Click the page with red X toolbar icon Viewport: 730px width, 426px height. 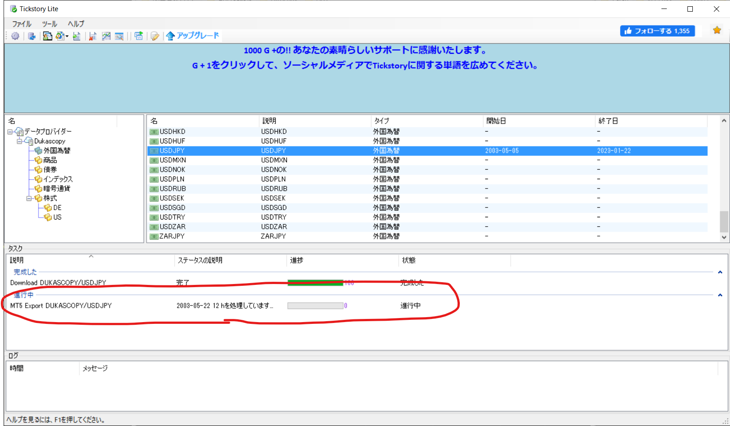[x=93, y=36]
